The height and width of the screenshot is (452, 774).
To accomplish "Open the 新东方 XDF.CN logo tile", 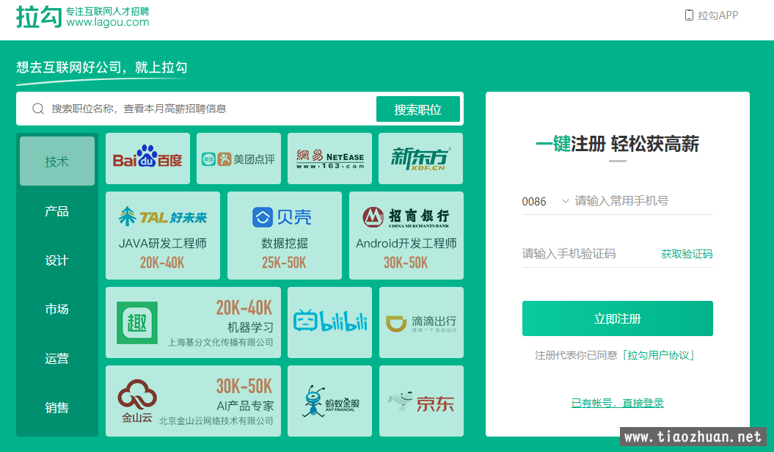I will click(x=420, y=158).
